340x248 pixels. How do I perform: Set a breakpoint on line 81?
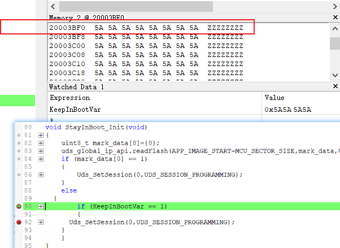19,135
